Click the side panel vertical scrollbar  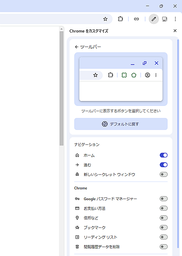[178, 144]
